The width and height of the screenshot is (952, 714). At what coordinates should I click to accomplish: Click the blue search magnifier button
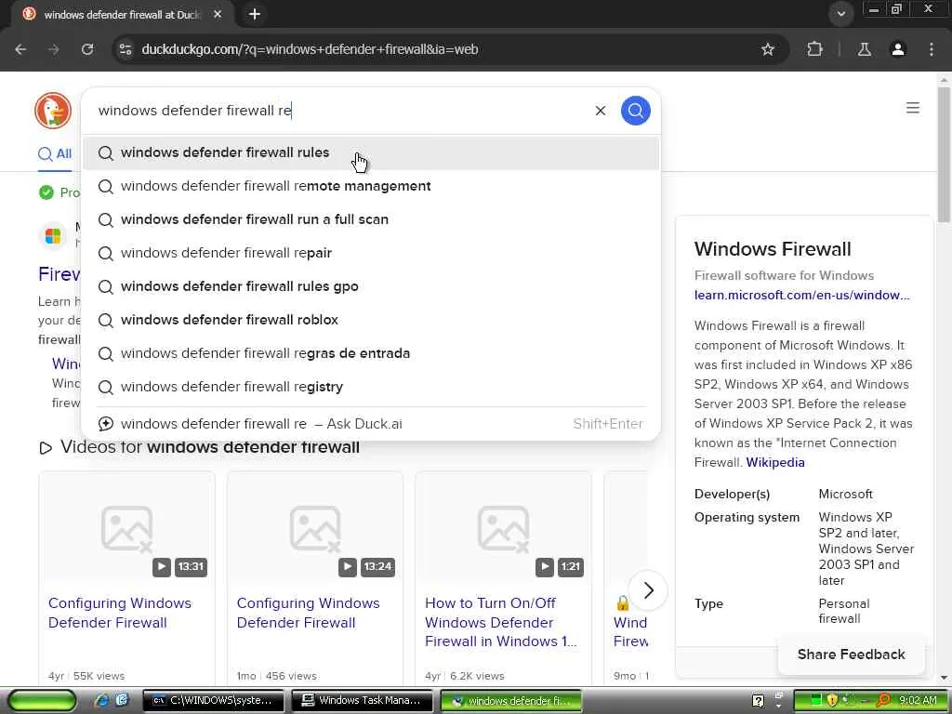pos(636,111)
